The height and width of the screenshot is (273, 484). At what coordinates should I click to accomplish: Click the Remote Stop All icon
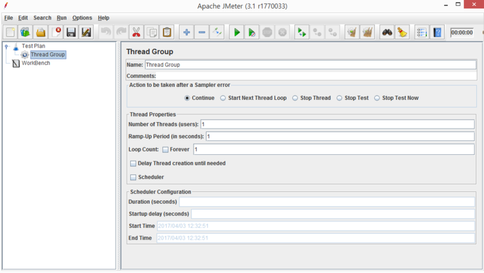(317, 32)
